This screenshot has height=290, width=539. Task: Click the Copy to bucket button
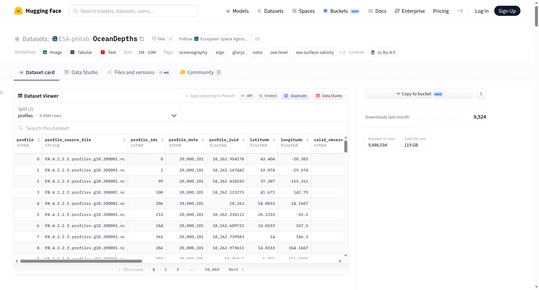point(419,94)
